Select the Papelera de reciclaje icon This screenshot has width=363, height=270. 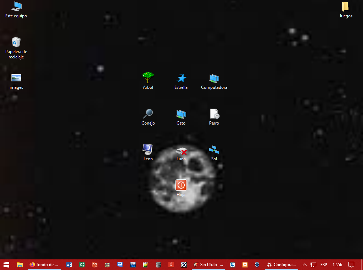(x=16, y=42)
